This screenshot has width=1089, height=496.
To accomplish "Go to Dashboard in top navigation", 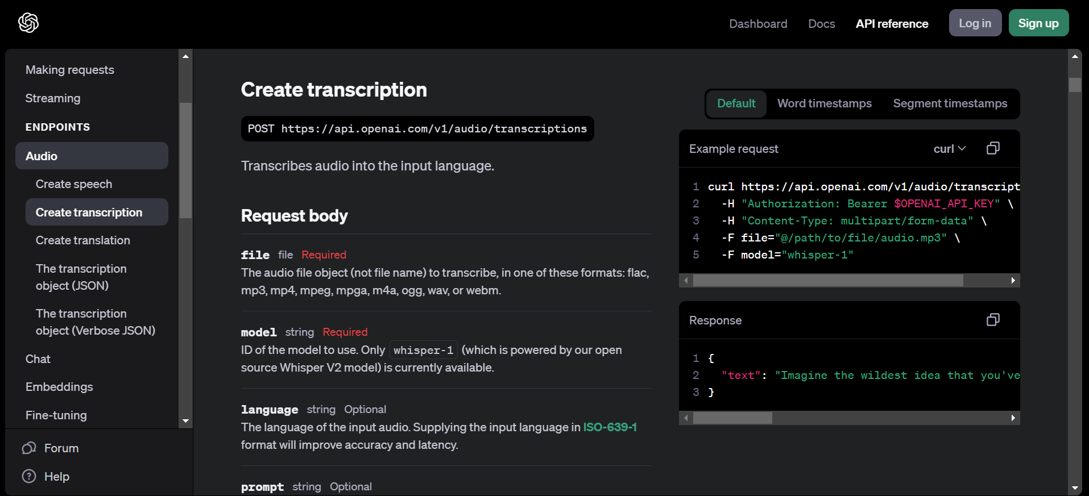I will pos(758,24).
